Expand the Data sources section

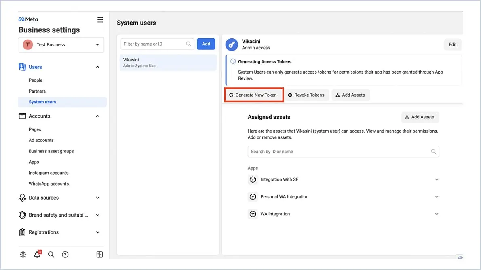(x=97, y=198)
